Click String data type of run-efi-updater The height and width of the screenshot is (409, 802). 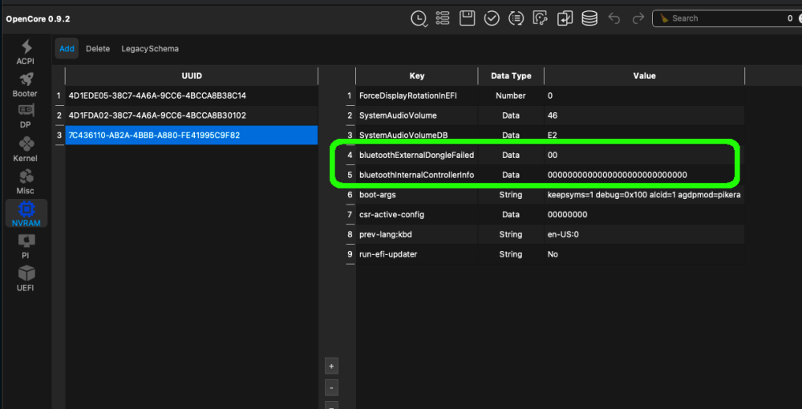(510, 254)
